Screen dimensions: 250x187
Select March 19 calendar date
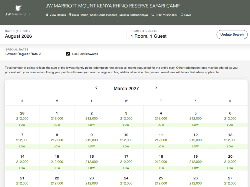(x=196, y=160)
